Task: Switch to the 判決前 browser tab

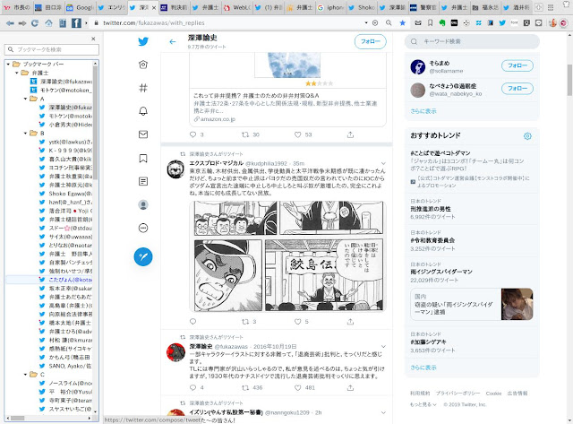Action: coord(175,7)
